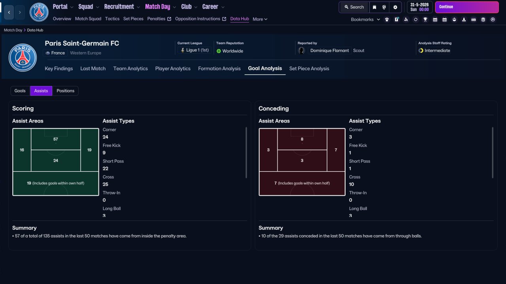
Task: Open the Match Squad page
Action: [x=88, y=19]
